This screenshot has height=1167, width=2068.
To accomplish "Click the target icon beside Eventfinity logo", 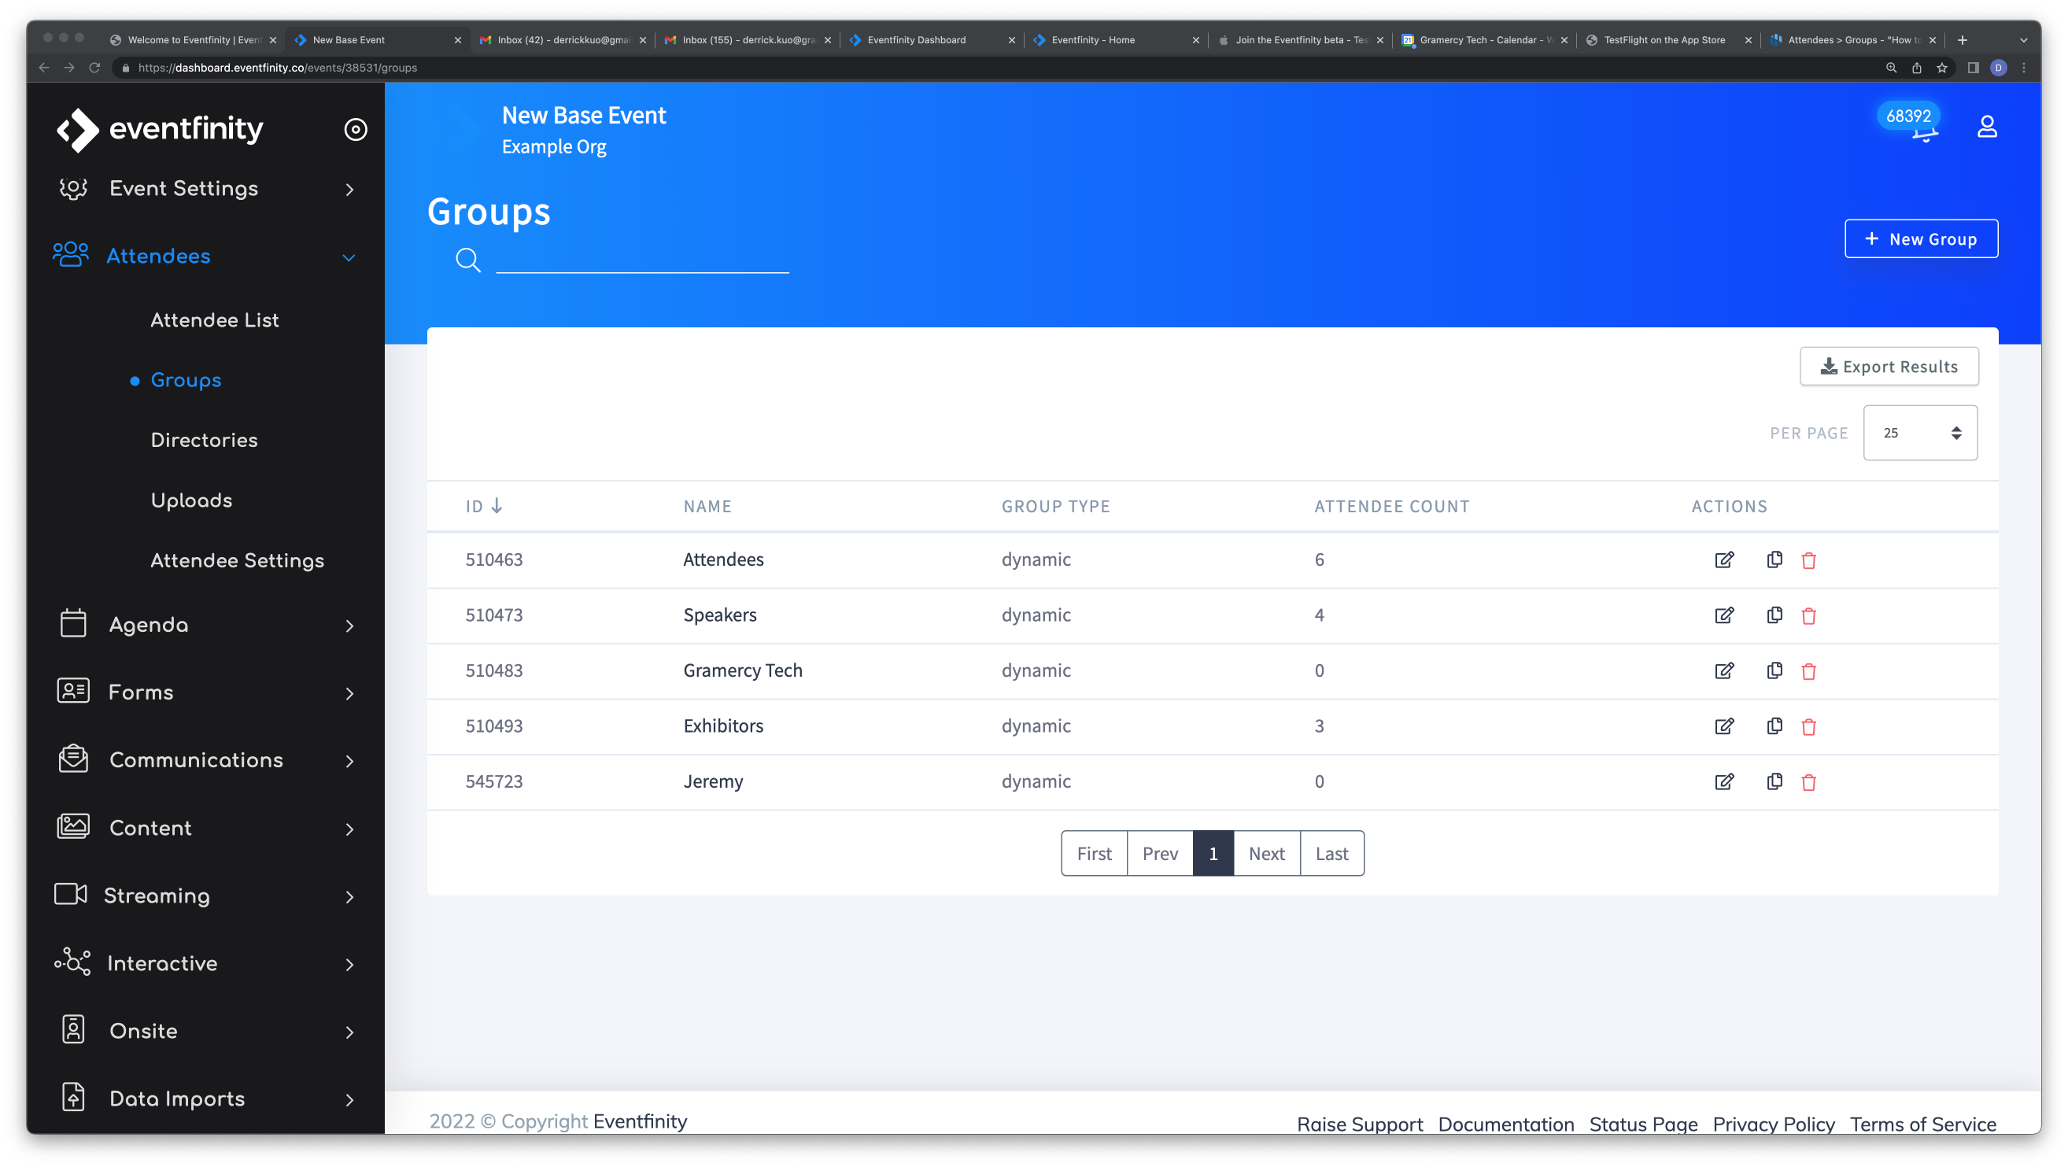I will pyautogui.click(x=356, y=128).
